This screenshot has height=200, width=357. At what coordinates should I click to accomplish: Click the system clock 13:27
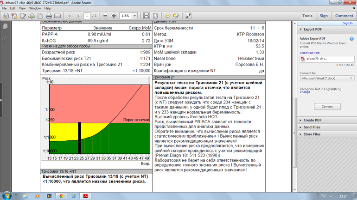click(343, 196)
